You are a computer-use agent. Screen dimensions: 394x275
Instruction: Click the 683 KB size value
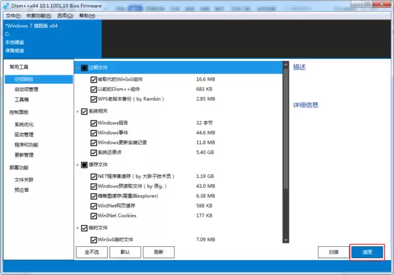[204, 89]
